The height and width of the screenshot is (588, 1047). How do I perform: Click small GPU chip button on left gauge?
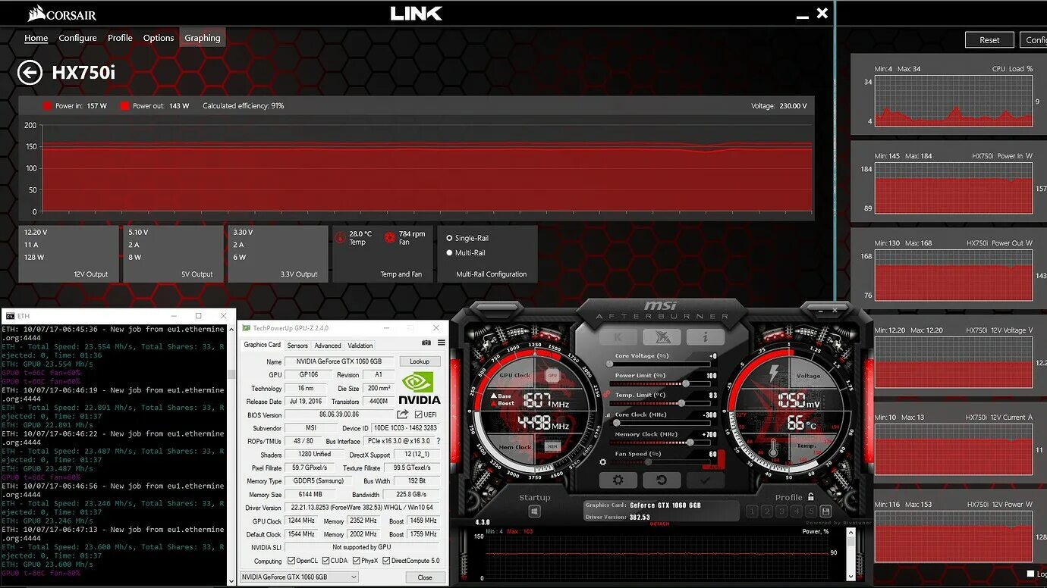(x=552, y=376)
